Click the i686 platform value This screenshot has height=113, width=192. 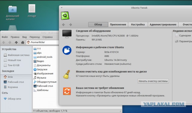click(107, 56)
